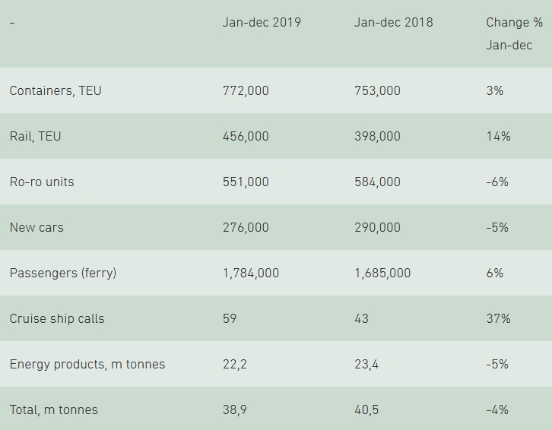This screenshot has width=552, height=430.
Task: Click the "Passengers (ferry)" row label
Action: pyautogui.click(x=63, y=273)
